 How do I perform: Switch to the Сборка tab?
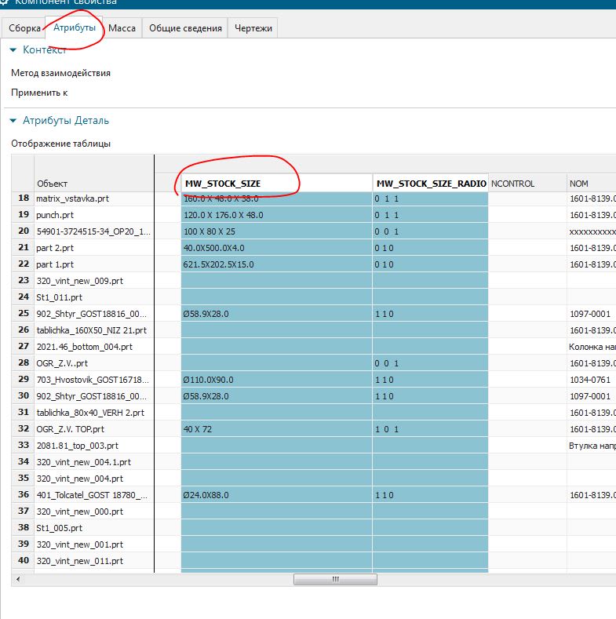[24, 28]
